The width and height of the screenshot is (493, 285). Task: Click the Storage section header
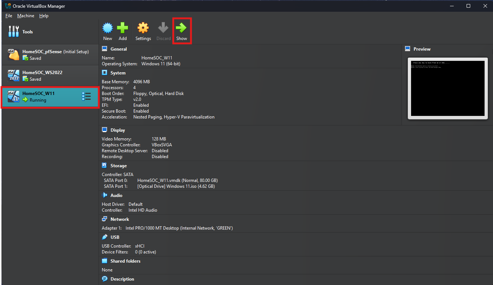[118, 166]
